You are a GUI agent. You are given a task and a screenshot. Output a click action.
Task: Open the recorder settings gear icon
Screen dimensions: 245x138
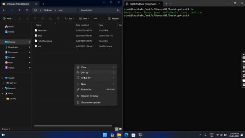pos(243,85)
